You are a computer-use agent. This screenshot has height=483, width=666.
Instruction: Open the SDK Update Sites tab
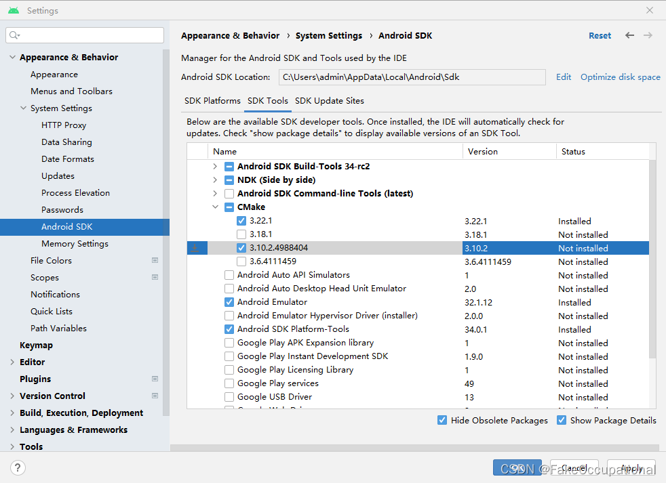(330, 100)
